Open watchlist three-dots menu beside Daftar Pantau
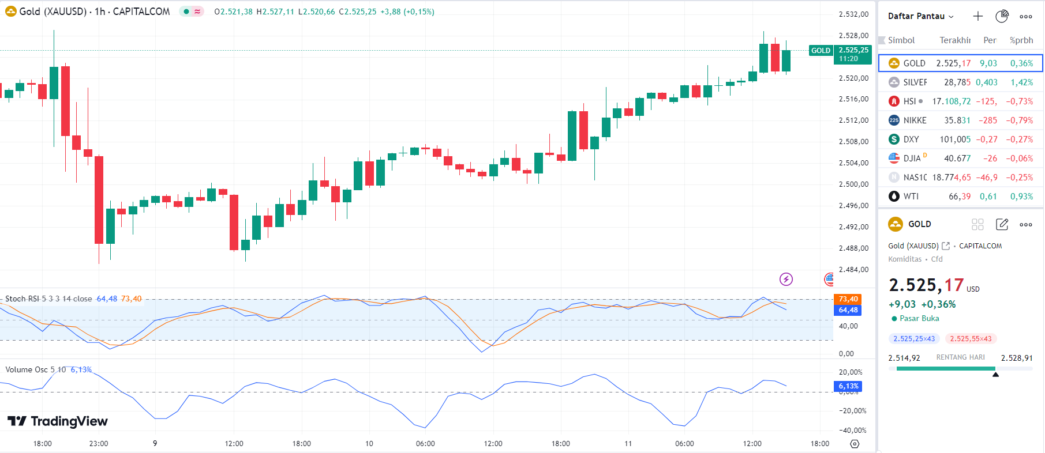The image size is (1045, 453). (1025, 16)
